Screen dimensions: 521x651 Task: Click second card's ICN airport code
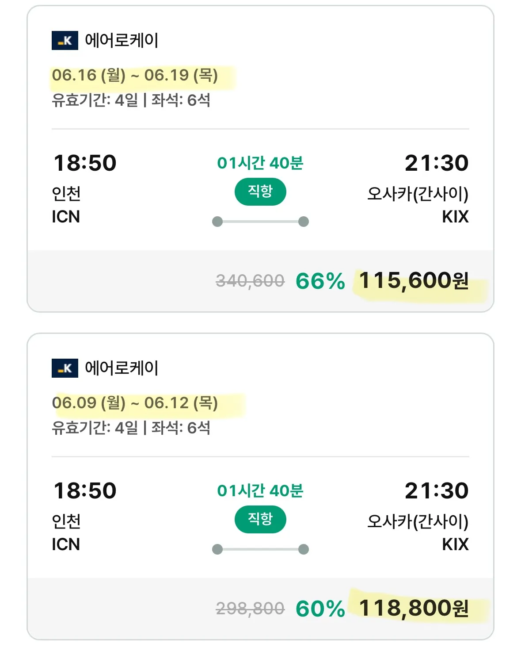[66, 544]
